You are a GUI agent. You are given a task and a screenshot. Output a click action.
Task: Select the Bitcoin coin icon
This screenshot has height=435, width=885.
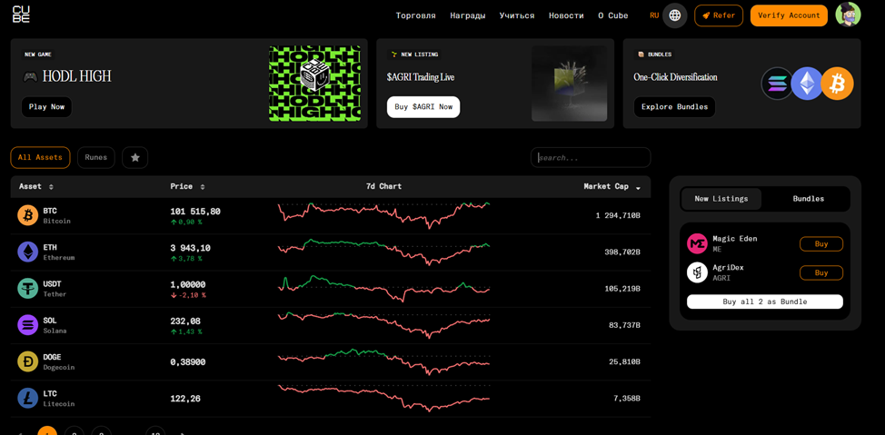27,215
